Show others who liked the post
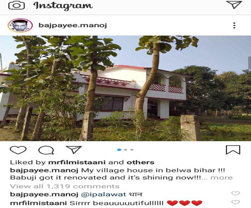251x208 pixels. 141,162
